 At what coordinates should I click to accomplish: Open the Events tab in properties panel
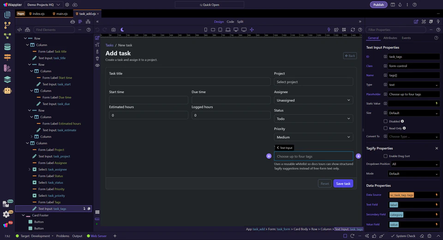tap(406, 38)
